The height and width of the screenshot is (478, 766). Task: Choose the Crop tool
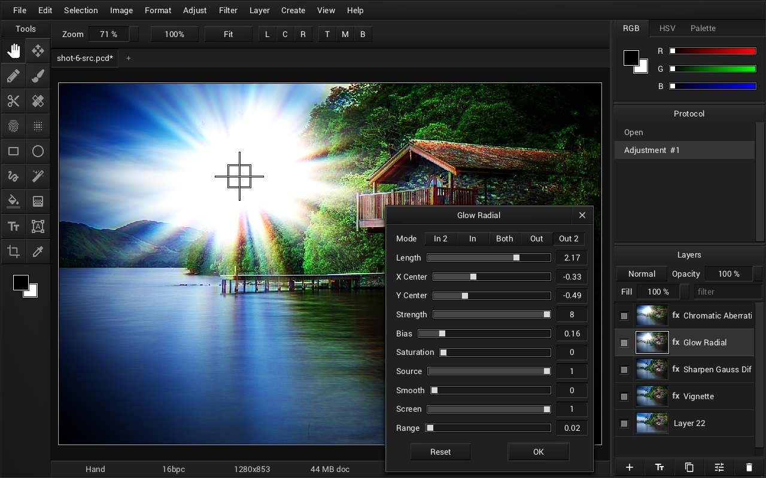click(13, 252)
